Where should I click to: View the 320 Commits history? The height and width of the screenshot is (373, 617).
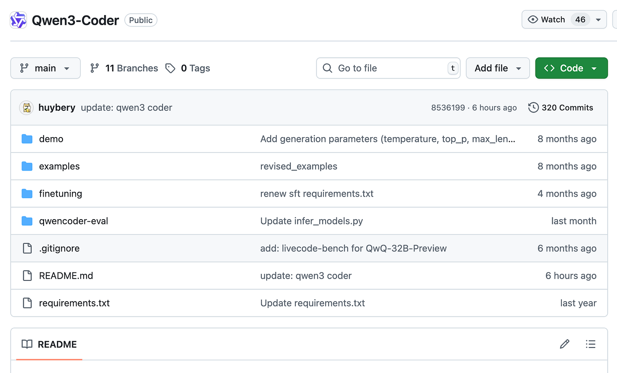[567, 108]
